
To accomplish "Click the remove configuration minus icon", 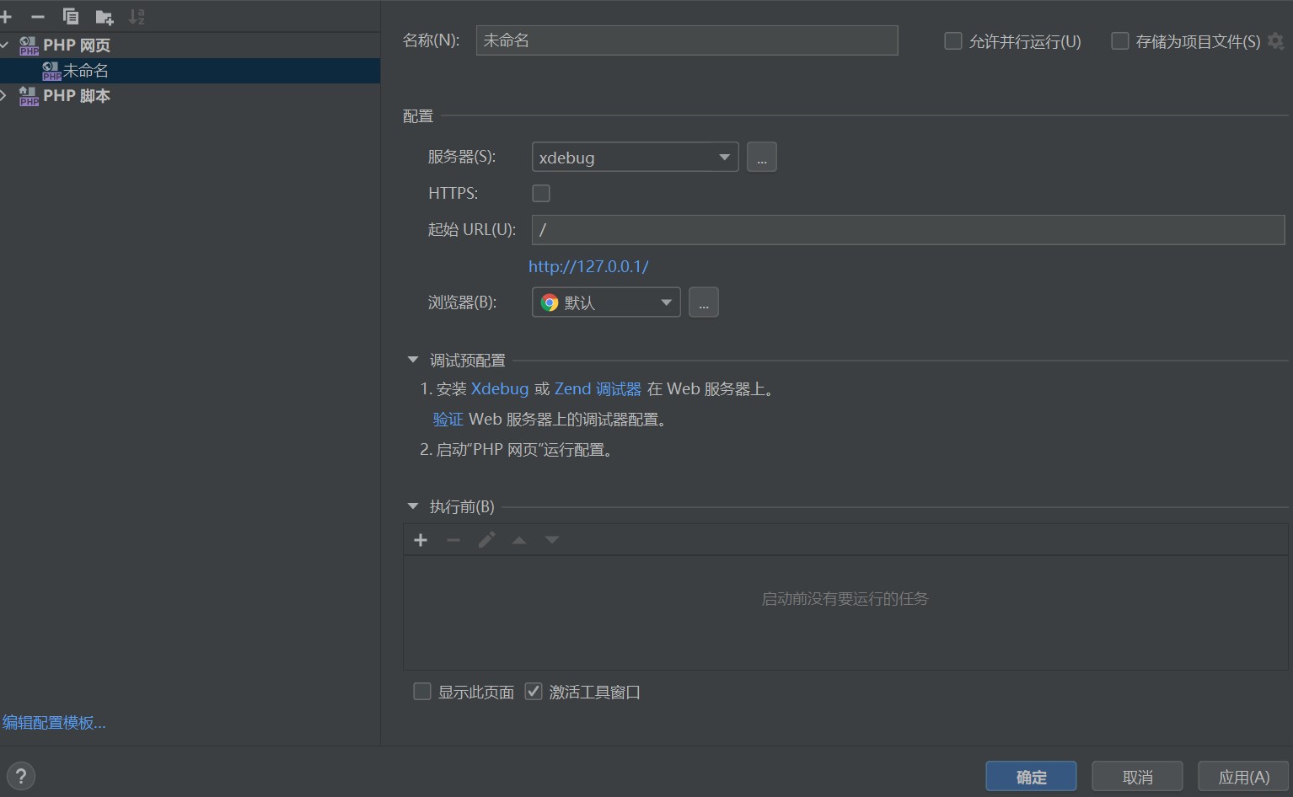I will tap(38, 17).
